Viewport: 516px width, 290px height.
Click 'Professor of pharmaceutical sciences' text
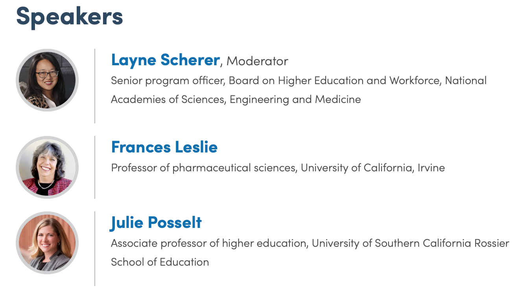(203, 168)
